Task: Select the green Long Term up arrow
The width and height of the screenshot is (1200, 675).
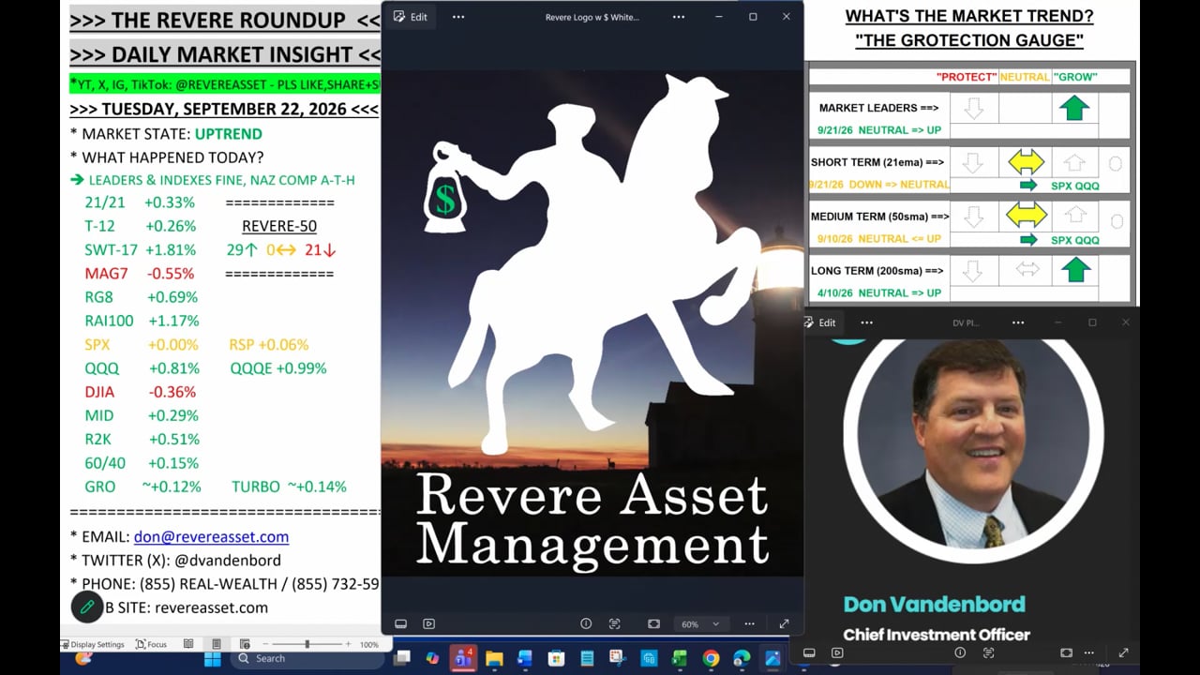Action: 1075,270
